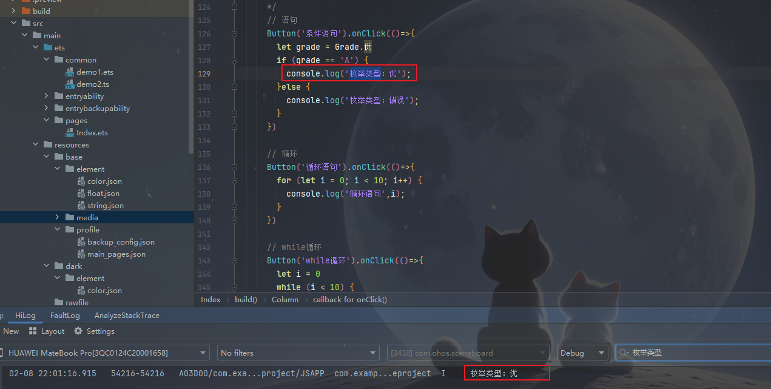
Task: Open the Layout icon in HiLog toolbar
Action: click(32, 331)
